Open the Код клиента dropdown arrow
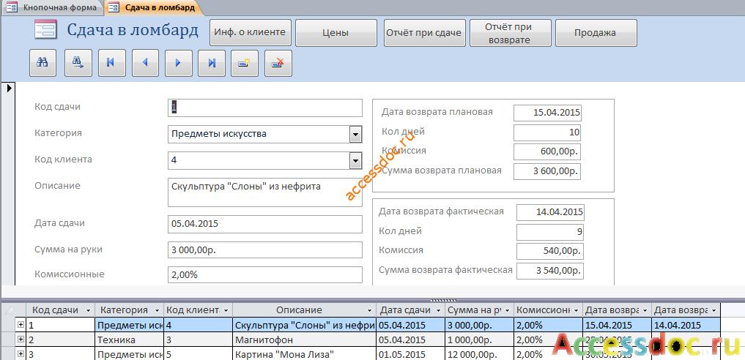745x360 pixels. (x=355, y=161)
